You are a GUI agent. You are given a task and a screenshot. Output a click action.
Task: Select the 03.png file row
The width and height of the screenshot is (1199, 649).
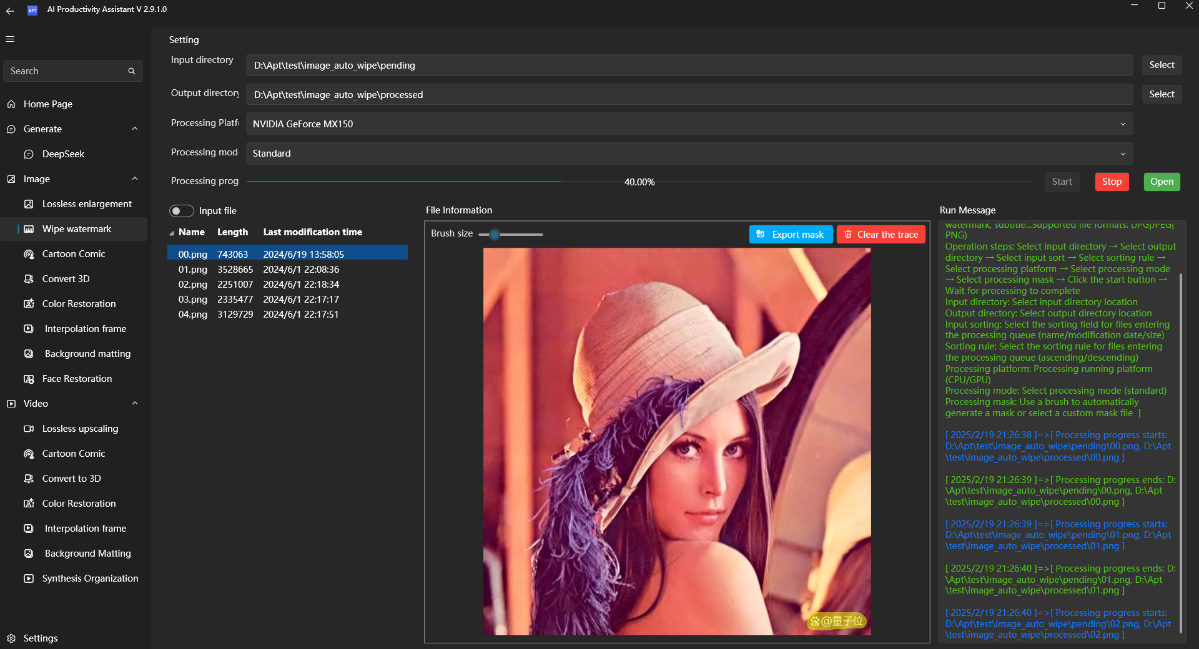pos(287,300)
